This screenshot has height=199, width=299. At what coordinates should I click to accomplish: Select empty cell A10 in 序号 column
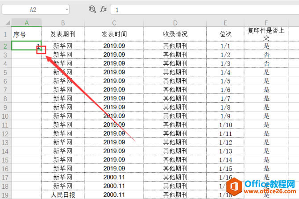[x=26, y=116]
